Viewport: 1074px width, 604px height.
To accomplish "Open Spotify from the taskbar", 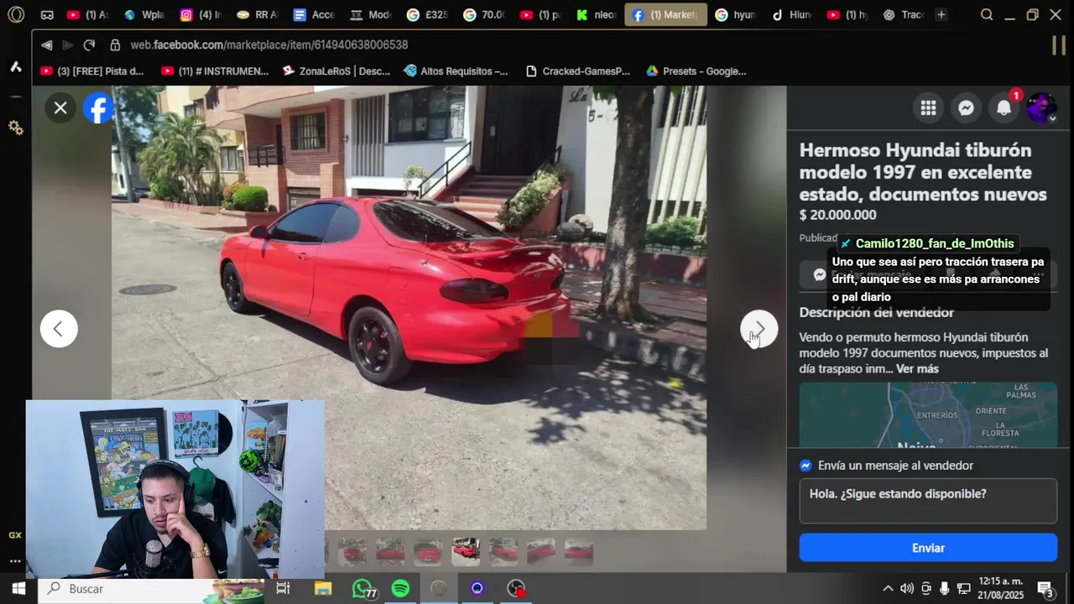I will click(x=401, y=589).
